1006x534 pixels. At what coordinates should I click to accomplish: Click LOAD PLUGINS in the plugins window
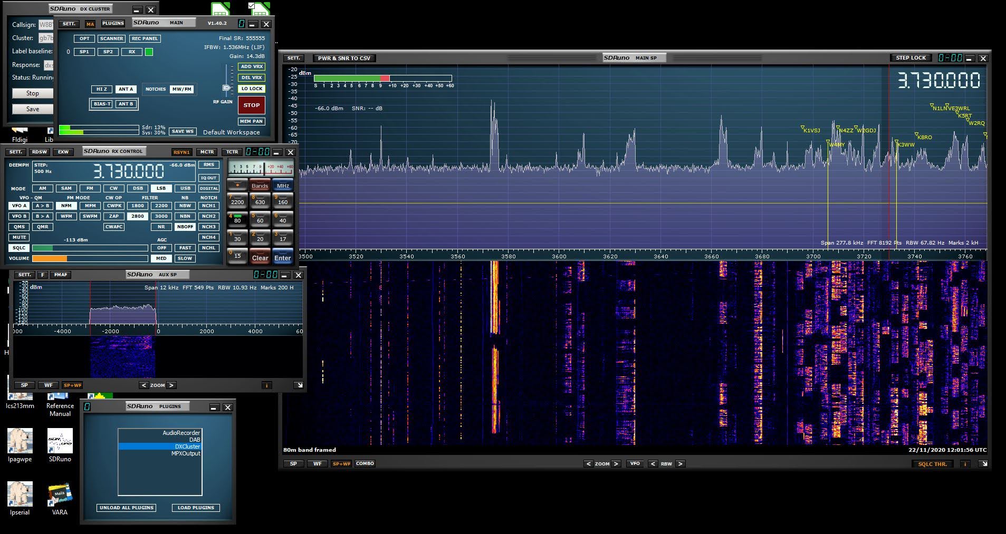coord(196,508)
